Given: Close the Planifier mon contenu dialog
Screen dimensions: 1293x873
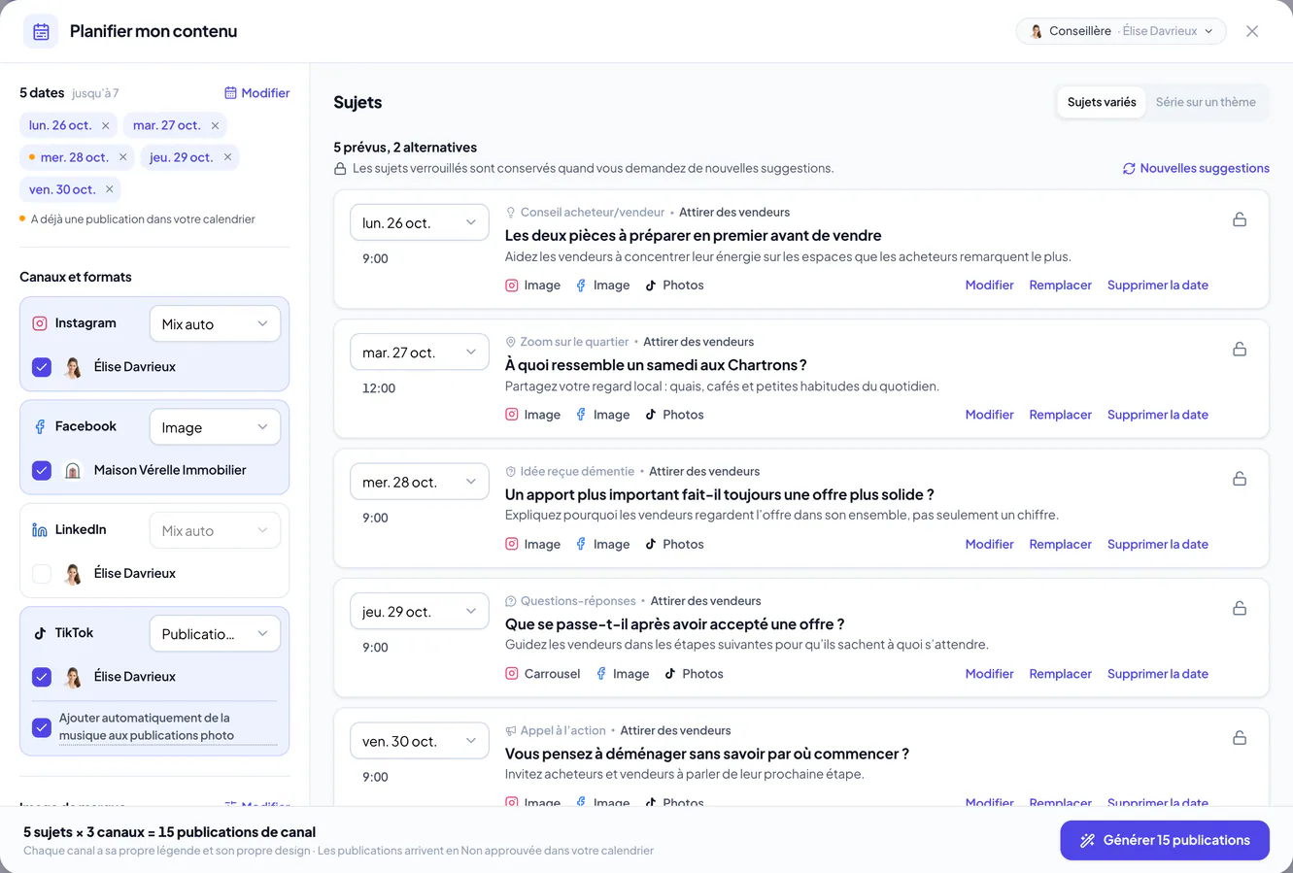Looking at the screenshot, I should click(x=1252, y=31).
